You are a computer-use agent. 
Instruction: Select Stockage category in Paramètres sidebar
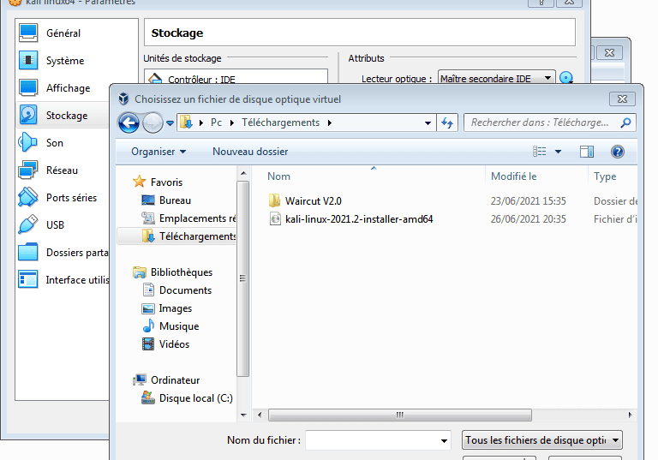(63, 116)
